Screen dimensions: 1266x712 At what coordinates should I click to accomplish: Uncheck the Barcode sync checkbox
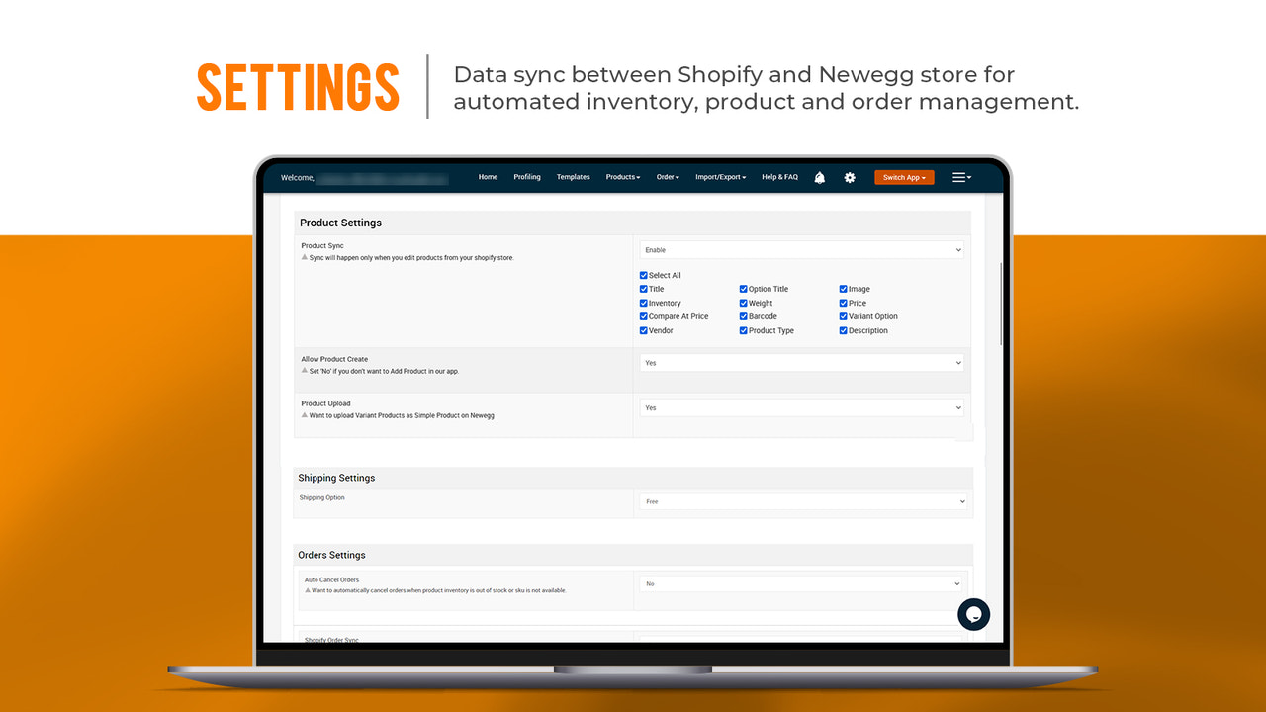744,316
